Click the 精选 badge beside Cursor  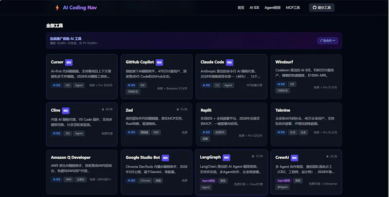69,63
